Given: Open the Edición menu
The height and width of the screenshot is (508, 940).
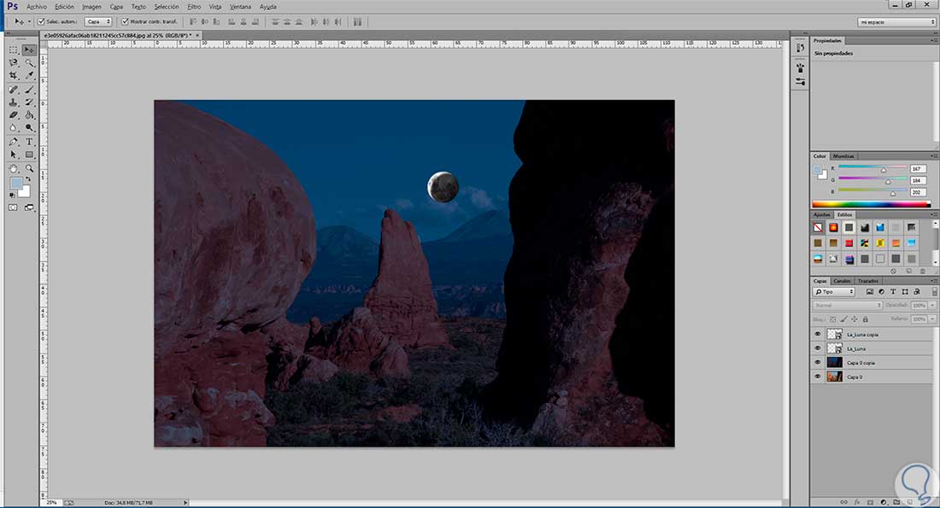Looking at the screenshot, I should coord(64,7).
